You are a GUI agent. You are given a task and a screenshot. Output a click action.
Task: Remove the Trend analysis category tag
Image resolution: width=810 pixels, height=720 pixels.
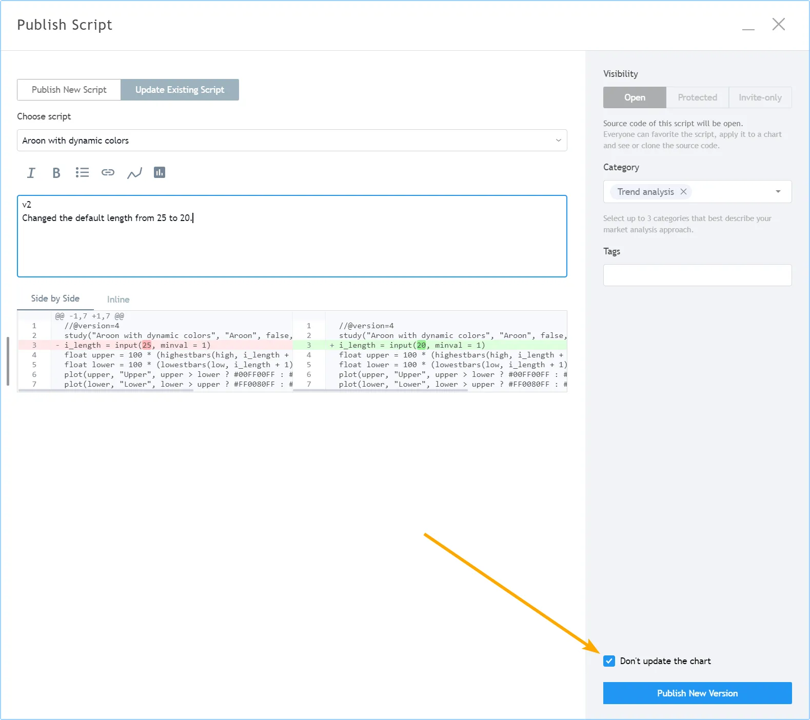pyautogui.click(x=683, y=192)
